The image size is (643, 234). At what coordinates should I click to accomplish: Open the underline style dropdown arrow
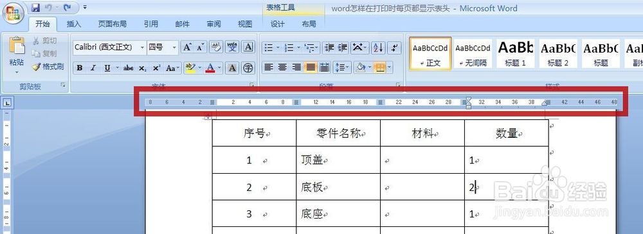[118, 68]
